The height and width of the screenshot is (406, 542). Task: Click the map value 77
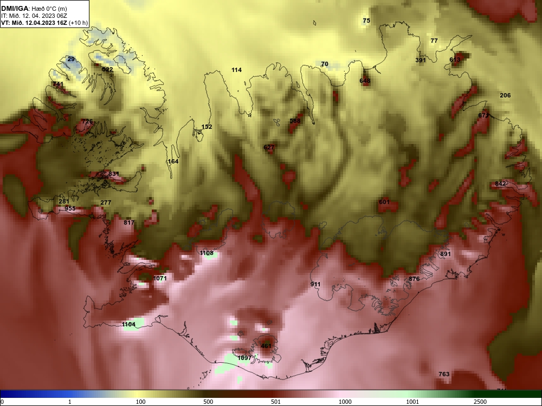(434, 41)
